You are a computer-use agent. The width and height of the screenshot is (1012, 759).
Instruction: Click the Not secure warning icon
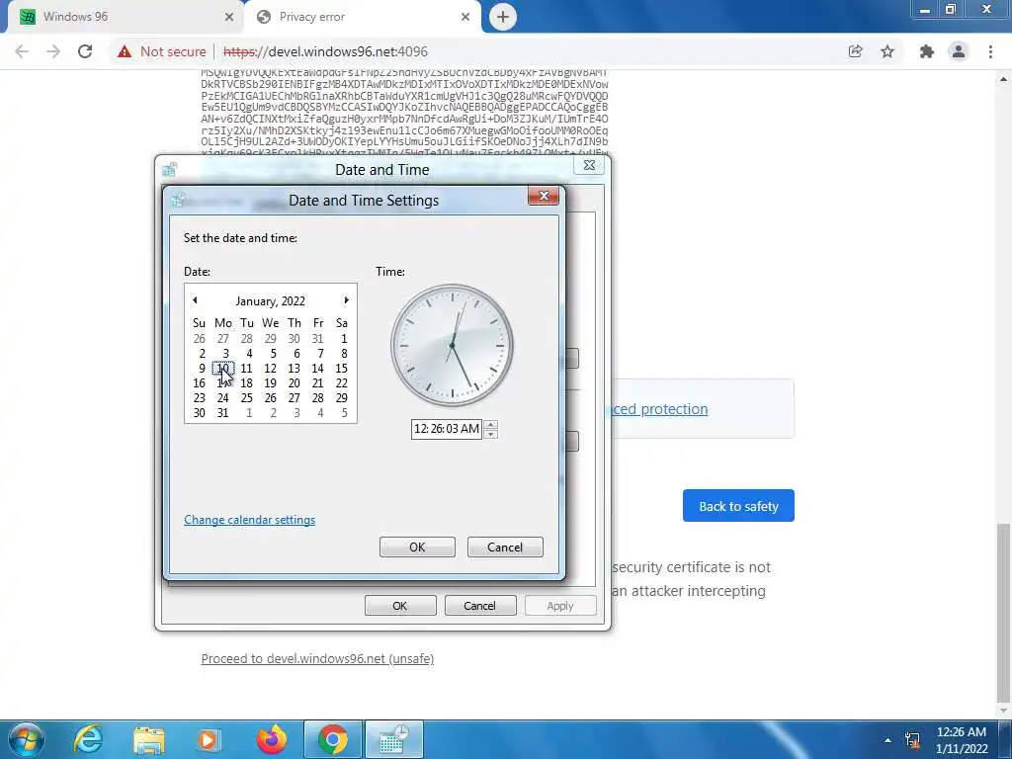pos(125,51)
